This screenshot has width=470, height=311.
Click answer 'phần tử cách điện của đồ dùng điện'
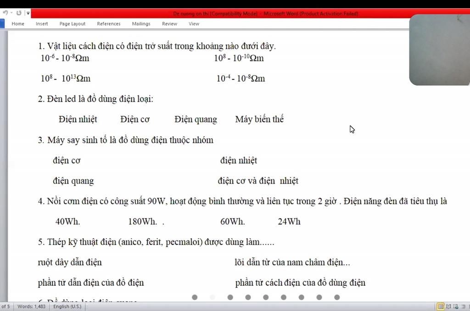[x=300, y=283]
